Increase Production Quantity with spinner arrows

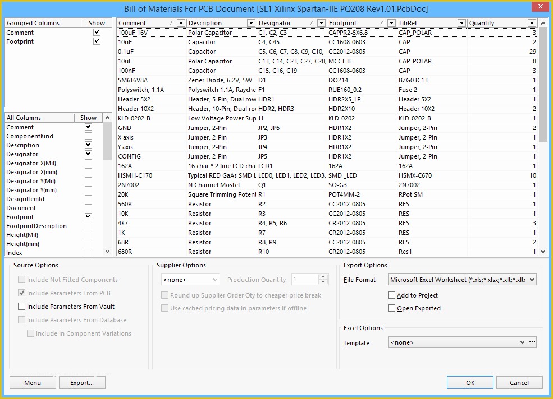[323, 277]
